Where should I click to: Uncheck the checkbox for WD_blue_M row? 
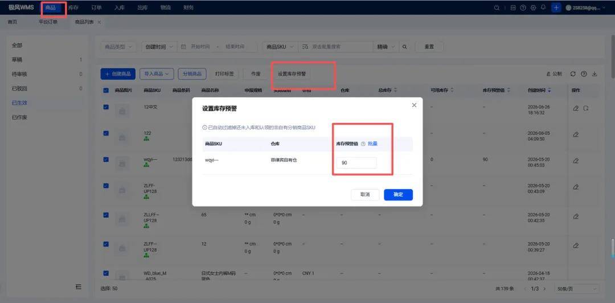click(x=106, y=273)
